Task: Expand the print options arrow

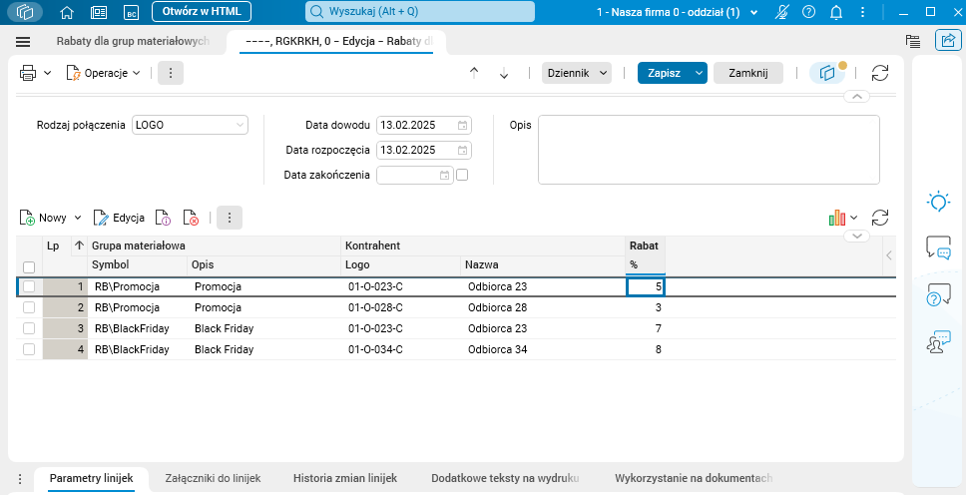Action: (48, 73)
